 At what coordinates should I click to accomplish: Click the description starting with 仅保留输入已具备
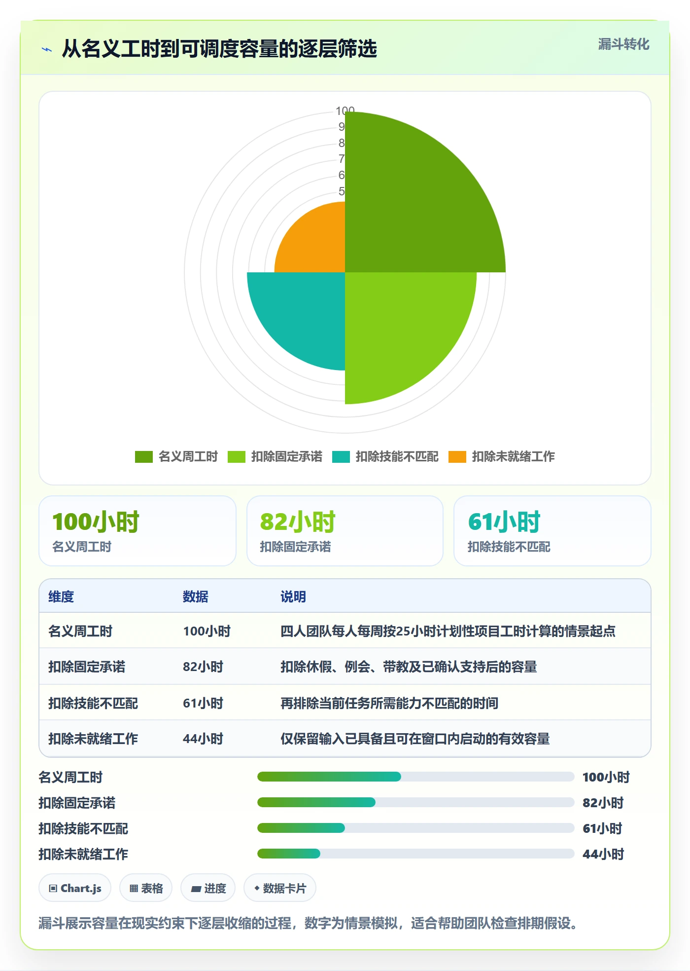tap(415, 739)
